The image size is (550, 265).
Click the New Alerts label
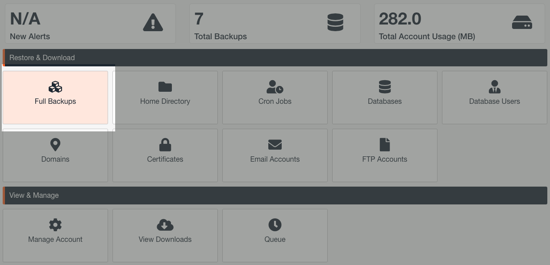30,37
